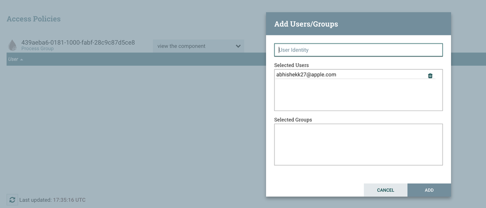The image size is (486, 208).
Task: Sort by the User column header
Action: [x=13, y=59]
